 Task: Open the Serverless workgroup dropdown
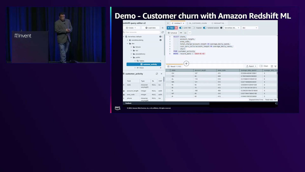tap(232, 28)
